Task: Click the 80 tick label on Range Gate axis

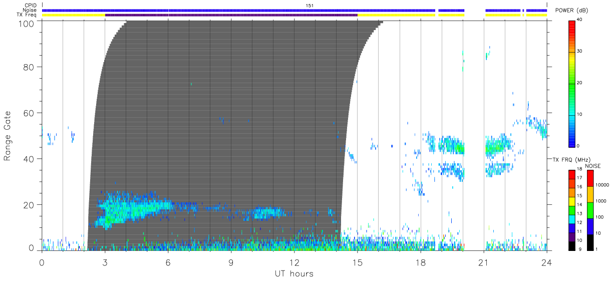Action: pyautogui.click(x=30, y=67)
